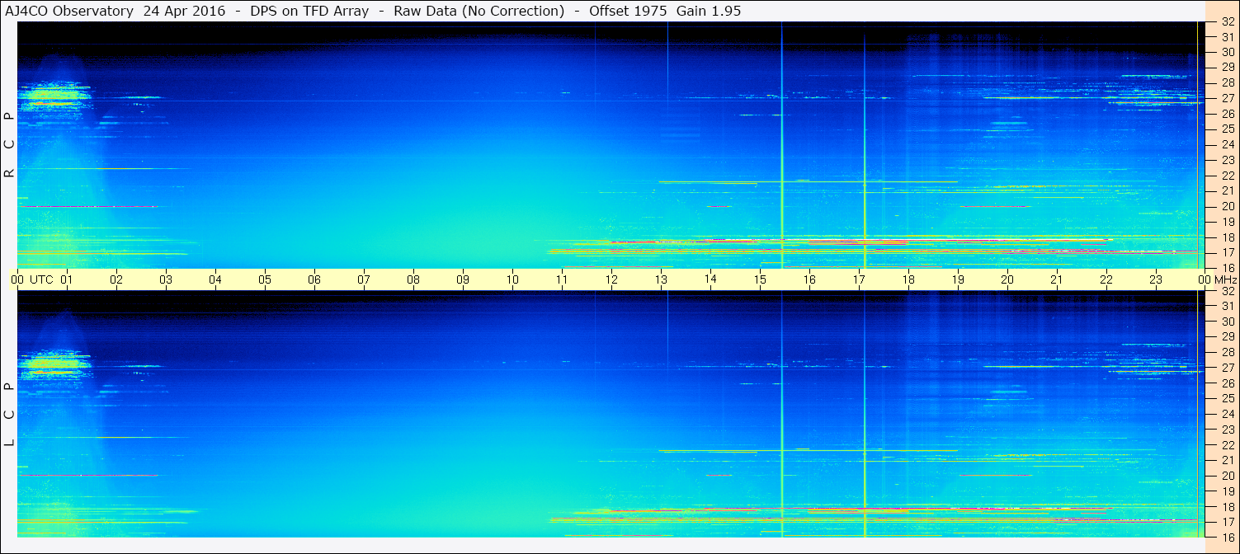Viewport: 1240px width, 554px height.
Task: Select the 09 hour mark on time axis
Action: point(463,279)
